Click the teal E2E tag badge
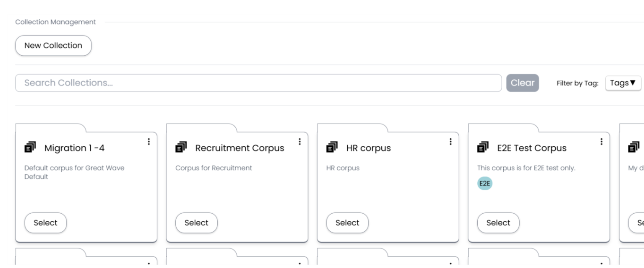The height and width of the screenshot is (268, 644). pos(485,184)
